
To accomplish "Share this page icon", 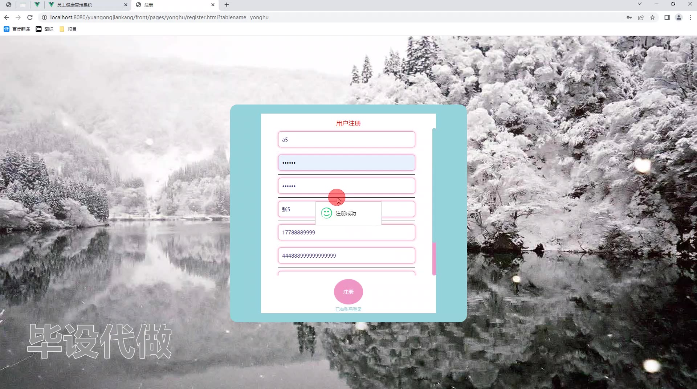I will click(641, 17).
